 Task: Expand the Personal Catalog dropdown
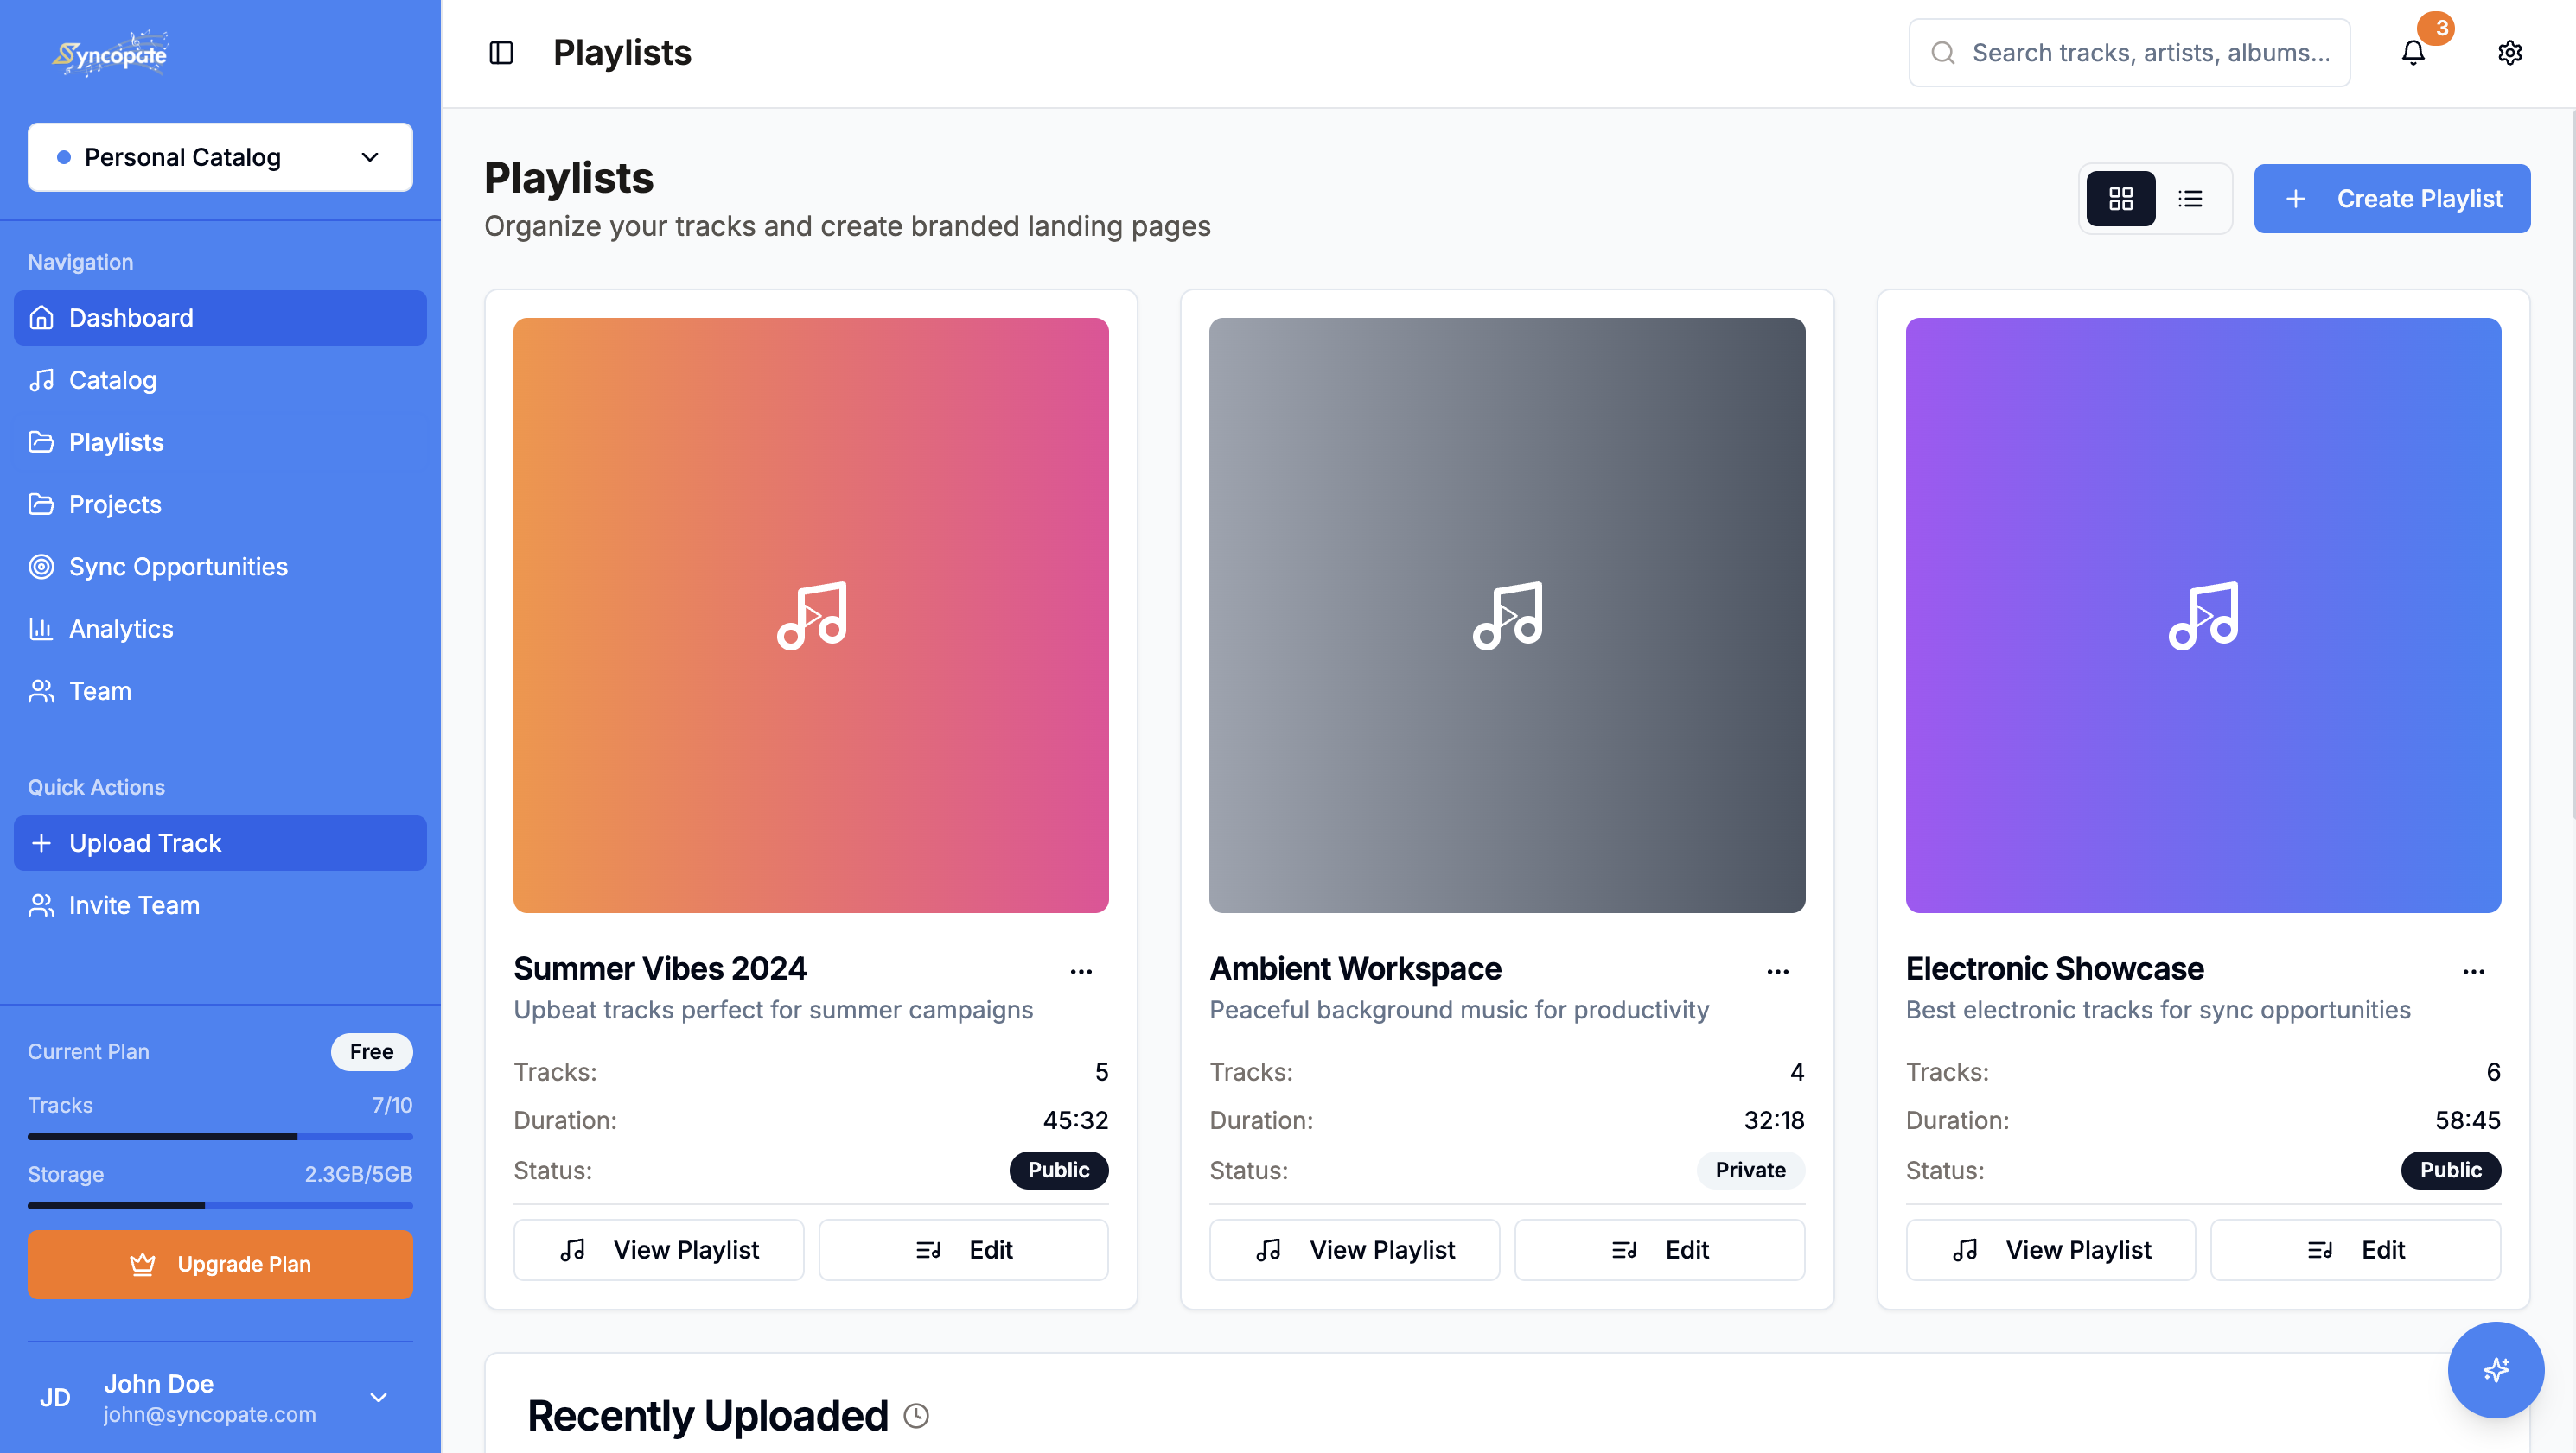tap(220, 157)
